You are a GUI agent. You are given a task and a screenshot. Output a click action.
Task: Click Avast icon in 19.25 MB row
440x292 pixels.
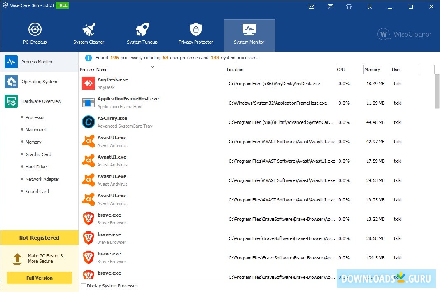coord(88,200)
